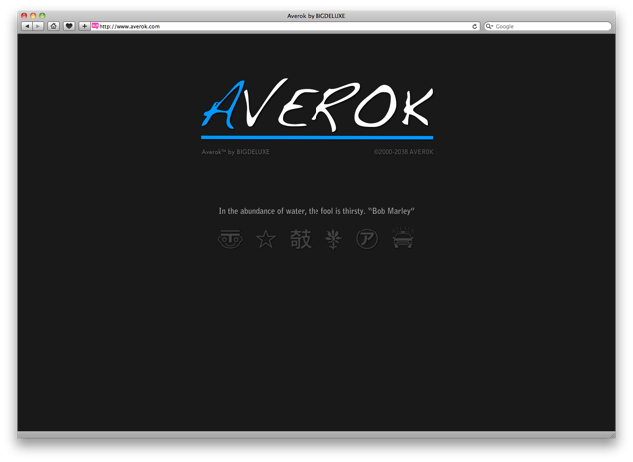Click the face icon below the quote
This screenshot has height=462, width=633.
230,239
